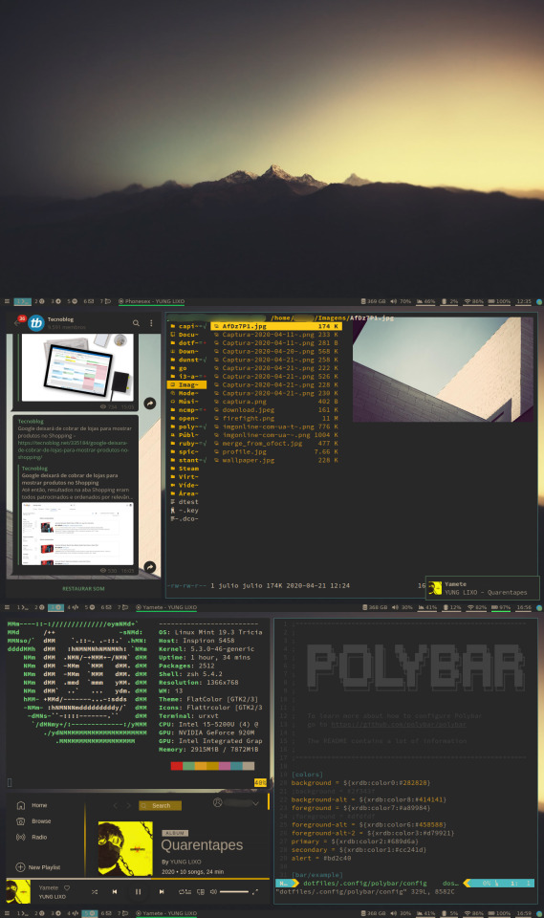Open the Telegram three-dot options menu
The height and width of the screenshot is (918, 544).
[x=151, y=322]
